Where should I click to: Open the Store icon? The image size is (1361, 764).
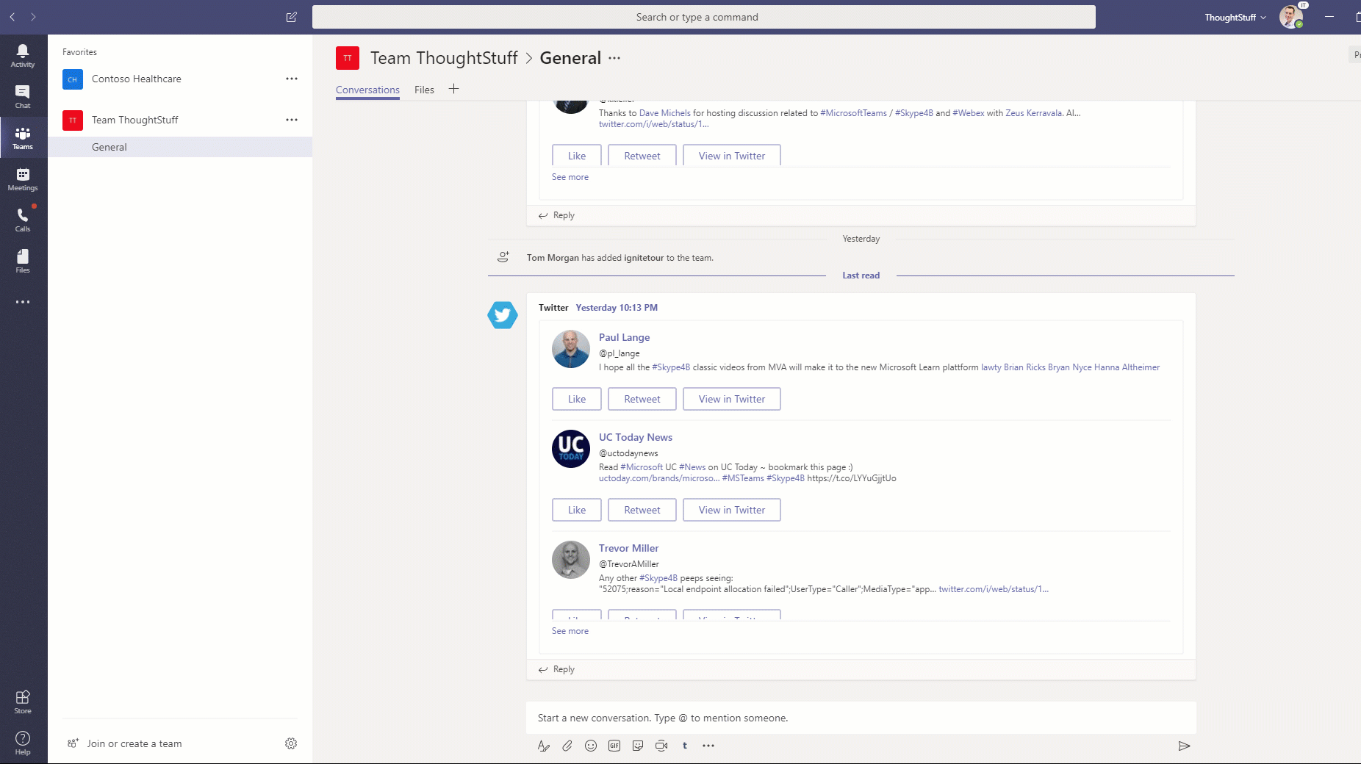(23, 702)
